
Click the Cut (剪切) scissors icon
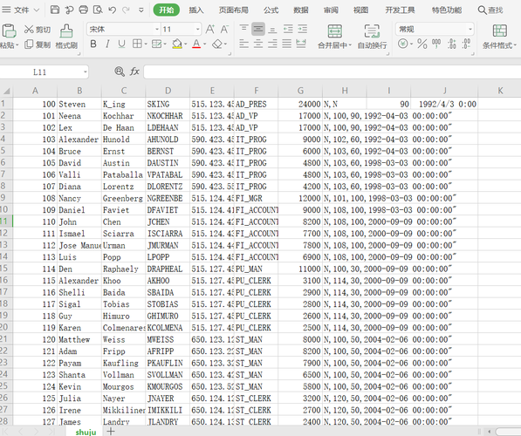30,30
